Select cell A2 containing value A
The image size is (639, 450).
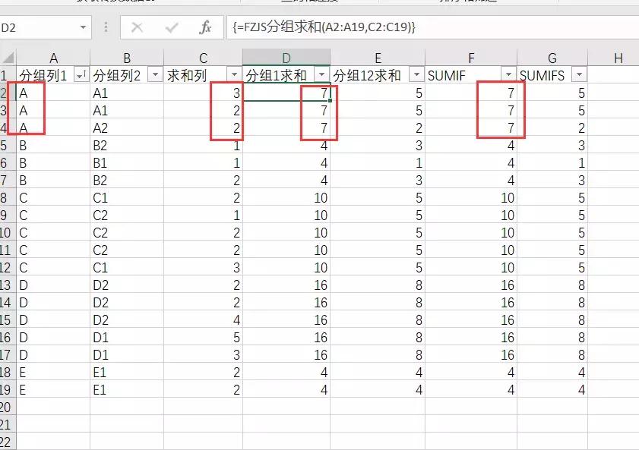(53, 90)
